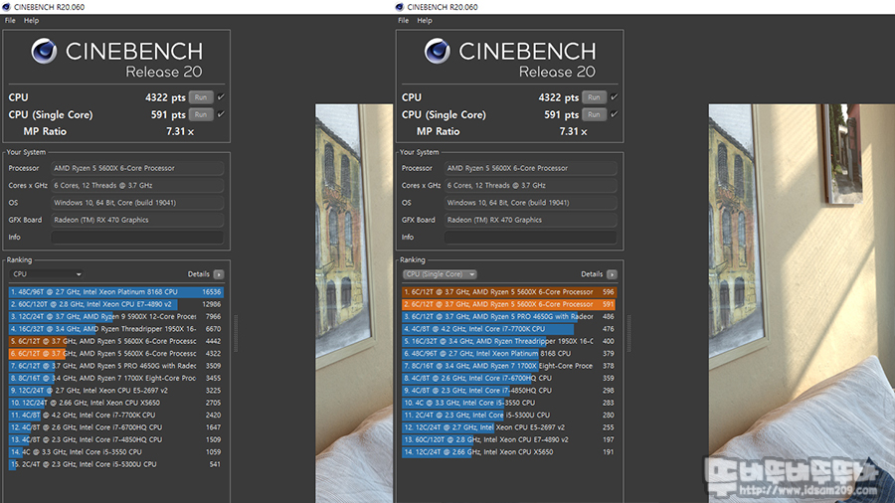
Task: Click Cinebench title bar icon of right window
Action: tap(400, 7)
